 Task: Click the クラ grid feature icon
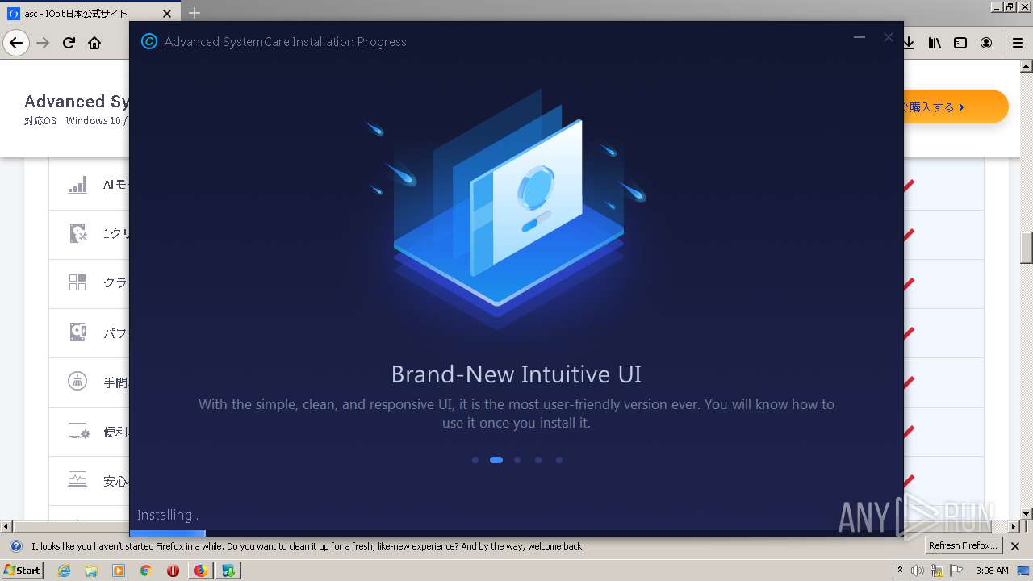77,282
